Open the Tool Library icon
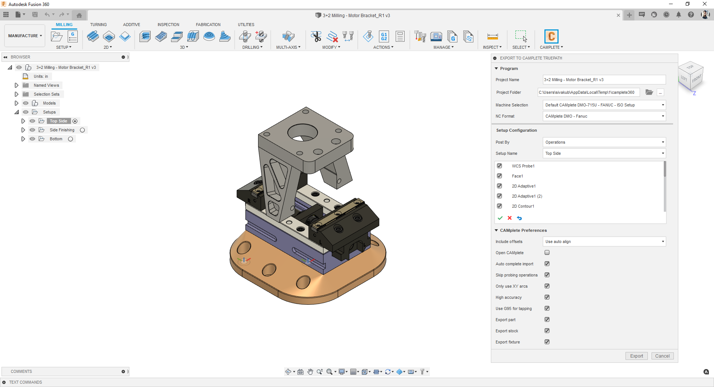Viewport: 714px width, 387px height. [420, 36]
